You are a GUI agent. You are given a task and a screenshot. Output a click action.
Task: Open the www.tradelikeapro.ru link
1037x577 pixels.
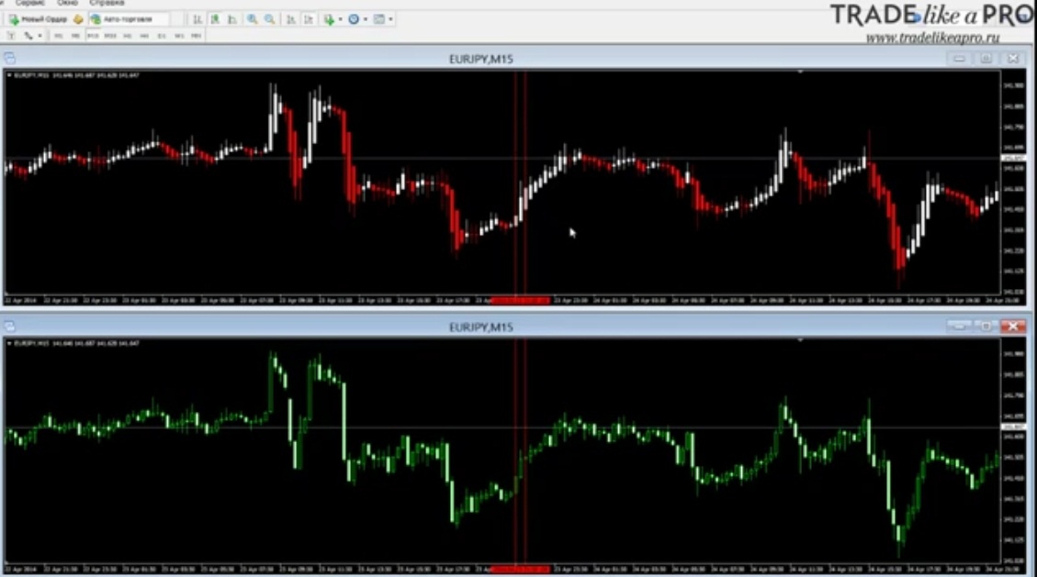point(932,38)
